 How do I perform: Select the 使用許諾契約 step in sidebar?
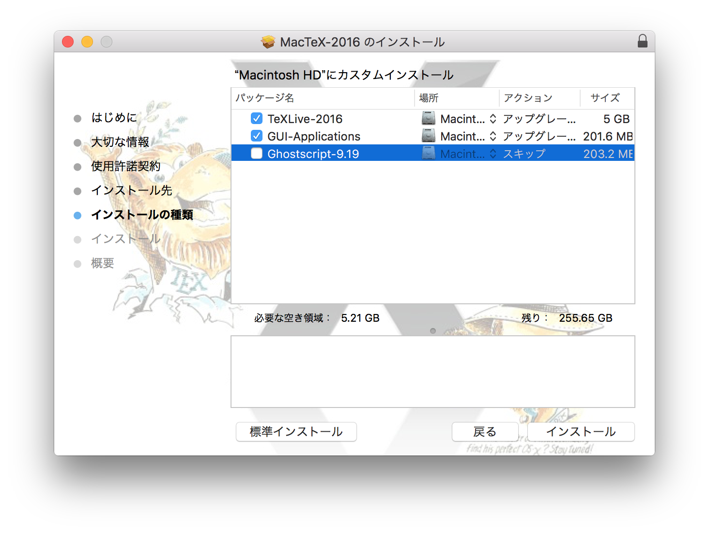coord(126,166)
